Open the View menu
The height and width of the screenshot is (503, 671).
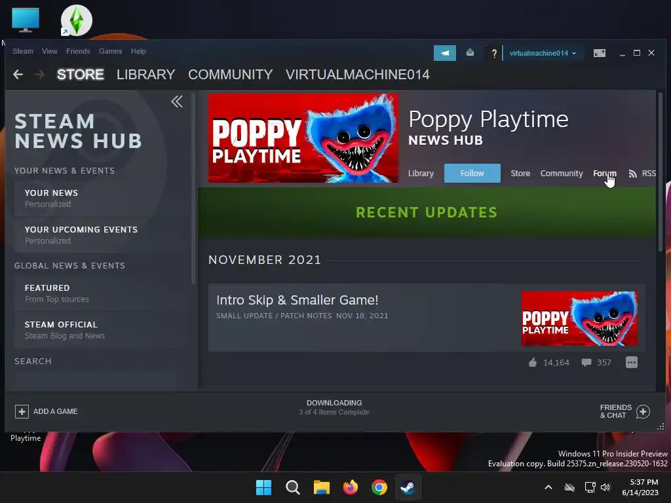tap(50, 51)
